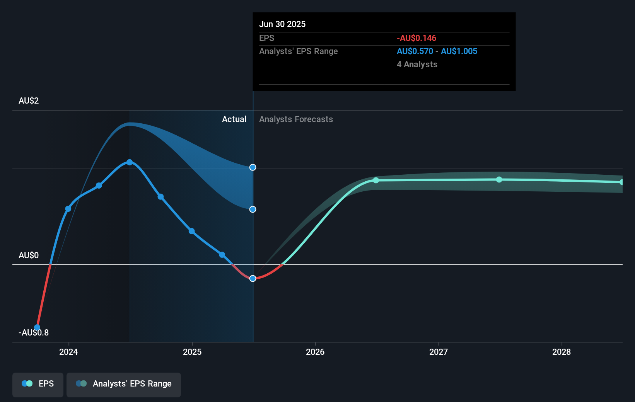Click the EPS data point crossing AU$0 in 2025
Screen dimensions: 635x402
click(x=222, y=255)
